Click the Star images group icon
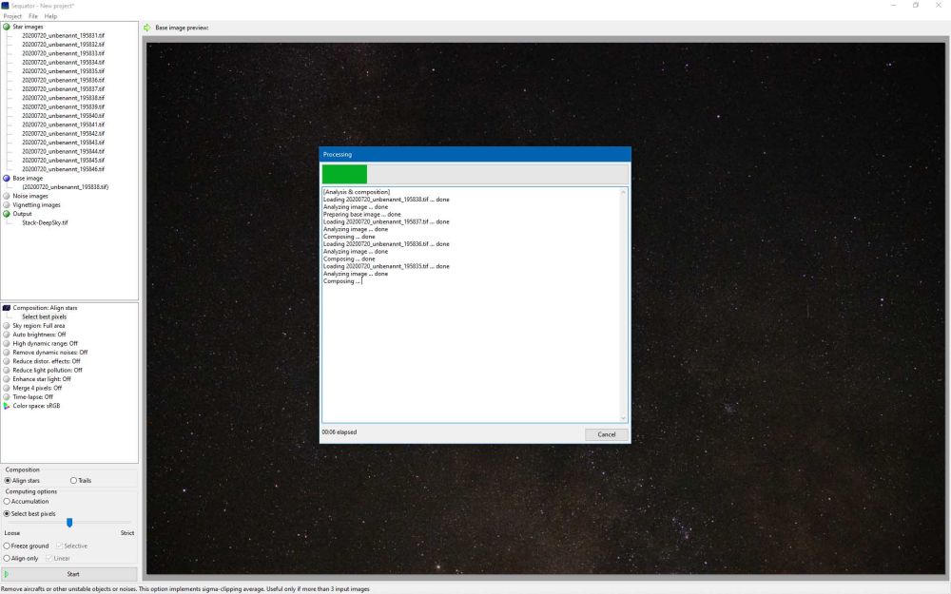 (x=8, y=27)
